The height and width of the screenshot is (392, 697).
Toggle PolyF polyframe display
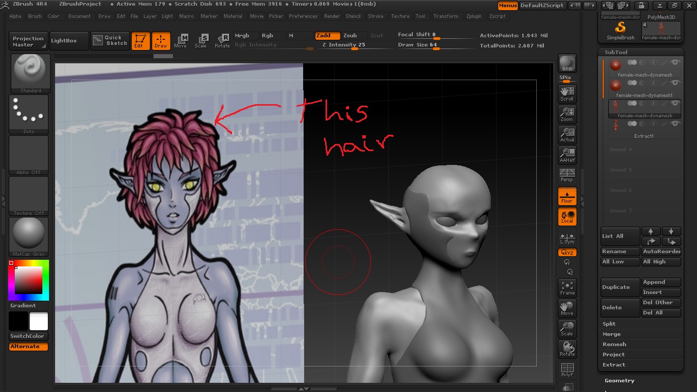pos(567,370)
